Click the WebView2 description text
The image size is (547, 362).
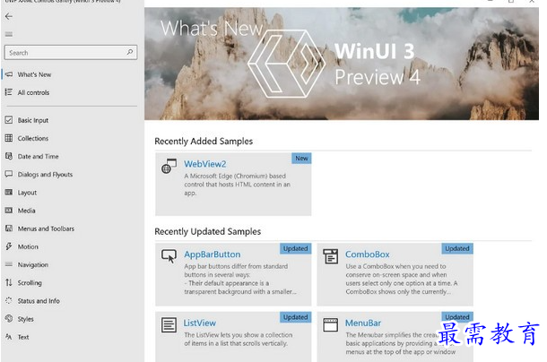click(238, 185)
